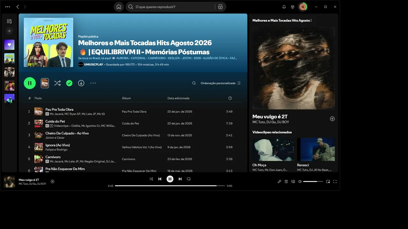408x229 pixels.
Task: Navigate forward with the right arrow
Action: pyautogui.click(x=25, y=7)
